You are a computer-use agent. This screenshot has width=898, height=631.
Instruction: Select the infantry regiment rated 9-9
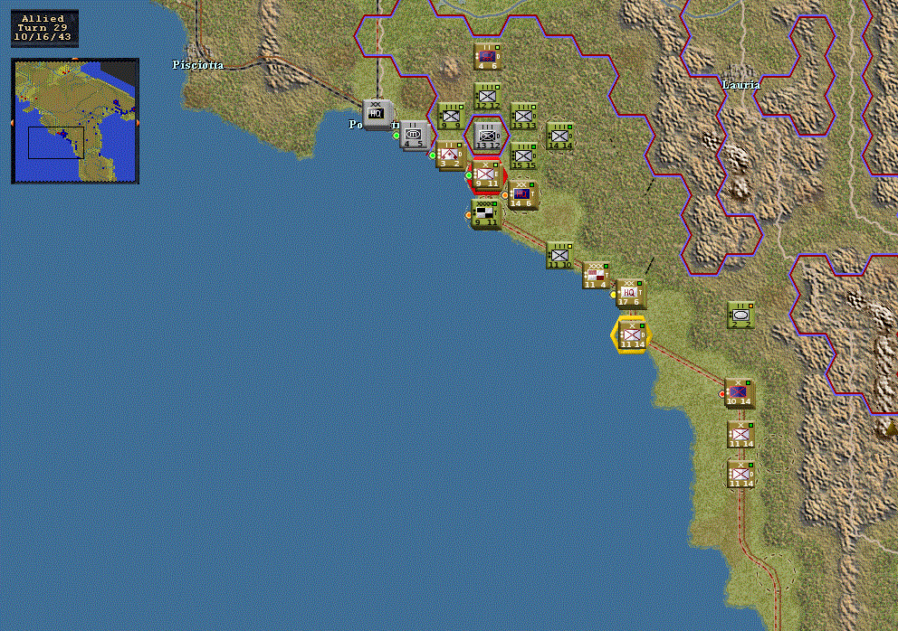coord(452,117)
